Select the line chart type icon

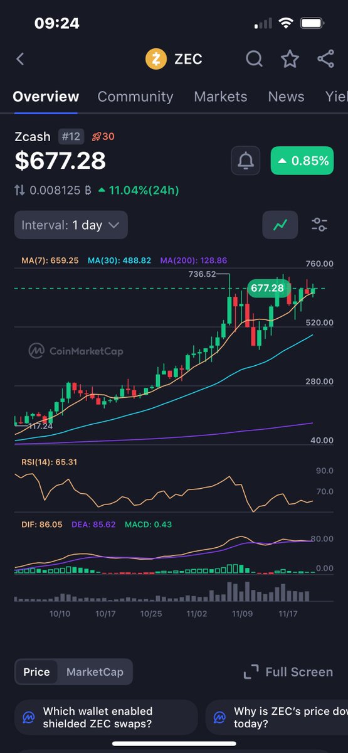tap(280, 225)
